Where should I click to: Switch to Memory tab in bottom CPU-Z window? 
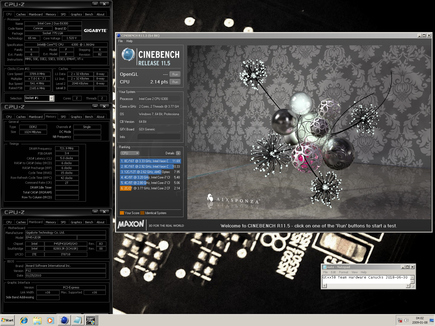51,222
